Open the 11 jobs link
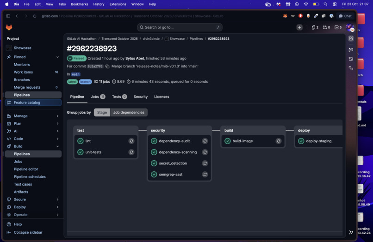 click(102, 82)
